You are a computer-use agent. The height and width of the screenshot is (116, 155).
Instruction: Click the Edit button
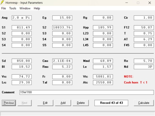(x=45, y=103)
